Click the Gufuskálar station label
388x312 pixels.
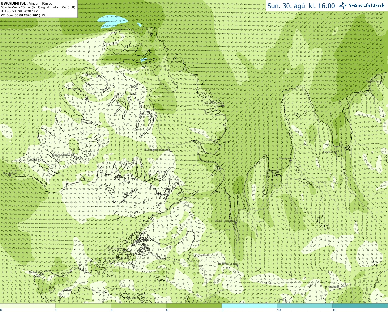click(35, 272)
